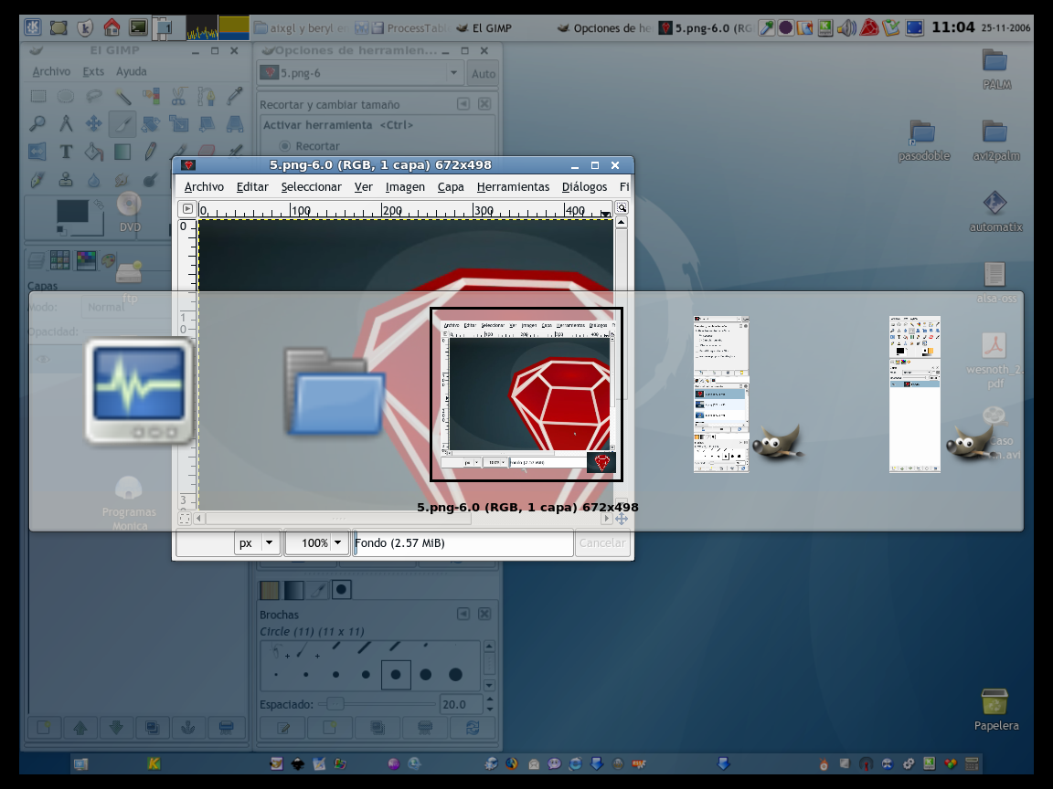The width and height of the screenshot is (1053, 789).
Task: Select the Clone stamp tool
Action: pos(66,180)
